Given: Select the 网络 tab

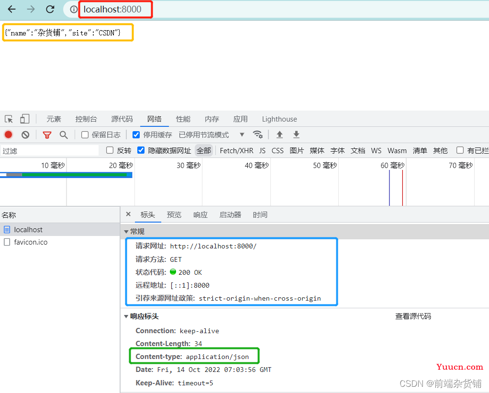Looking at the screenshot, I should click(x=155, y=119).
